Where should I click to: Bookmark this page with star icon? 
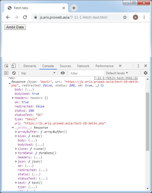(x=125, y=17)
